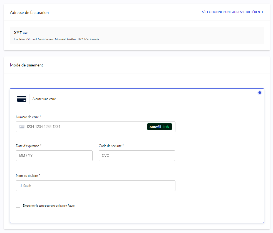This screenshot has width=273, height=233.
Task: Click the 'Date d'expiration' field label
Action: click(x=28, y=146)
